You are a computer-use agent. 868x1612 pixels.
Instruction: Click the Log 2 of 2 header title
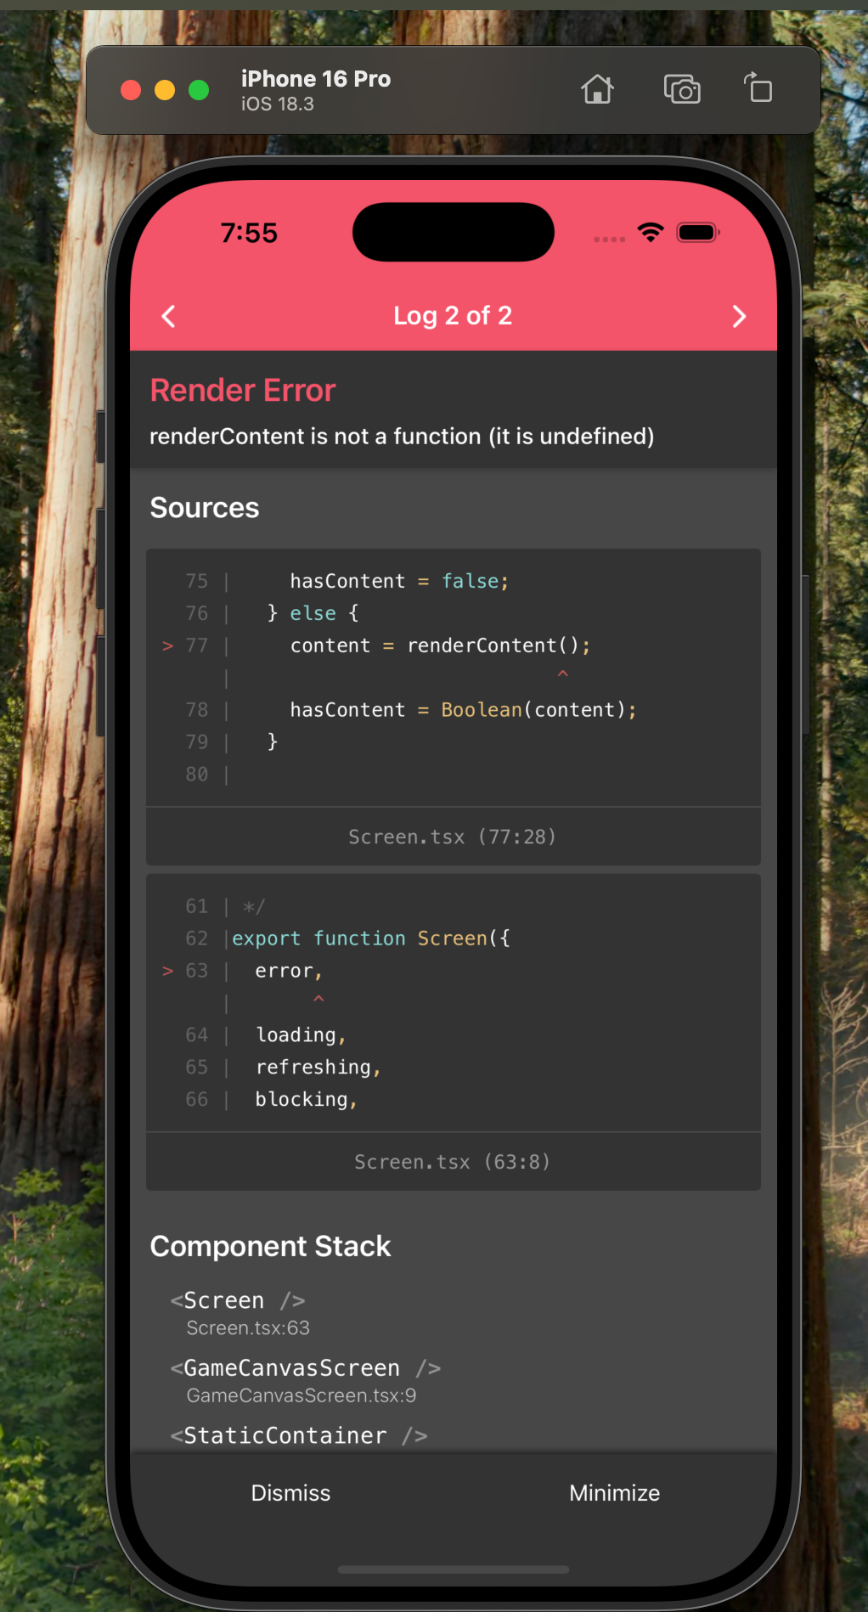point(453,316)
